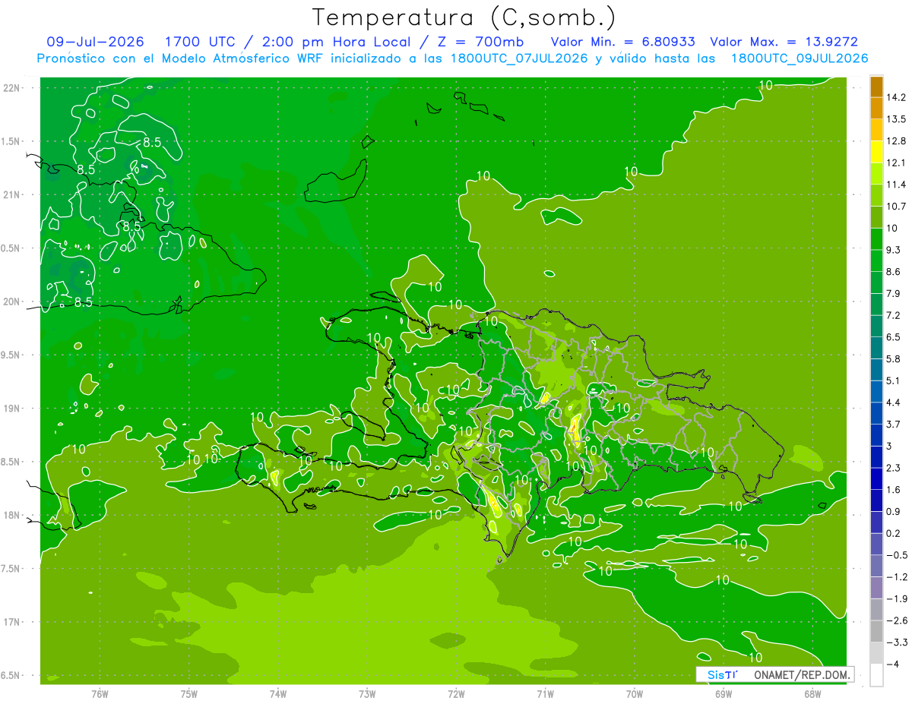Click the '75W' longitude axis label
The height and width of the screenshot is (704, 912).
pos(189,693)
